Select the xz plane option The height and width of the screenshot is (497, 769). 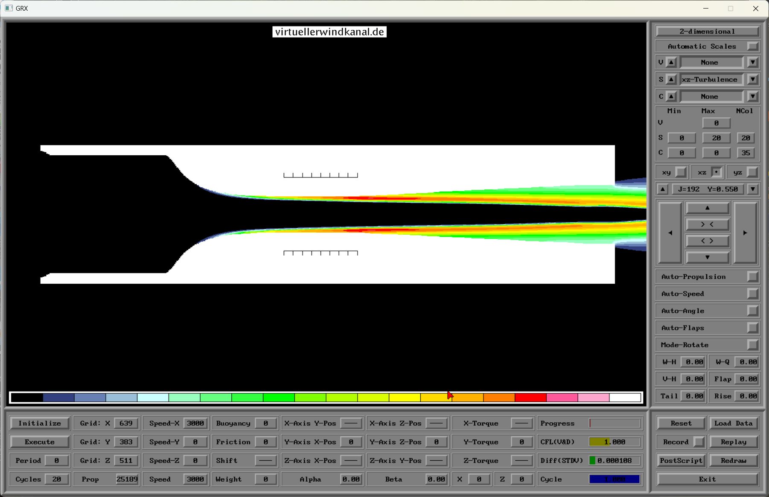(717, 172)
